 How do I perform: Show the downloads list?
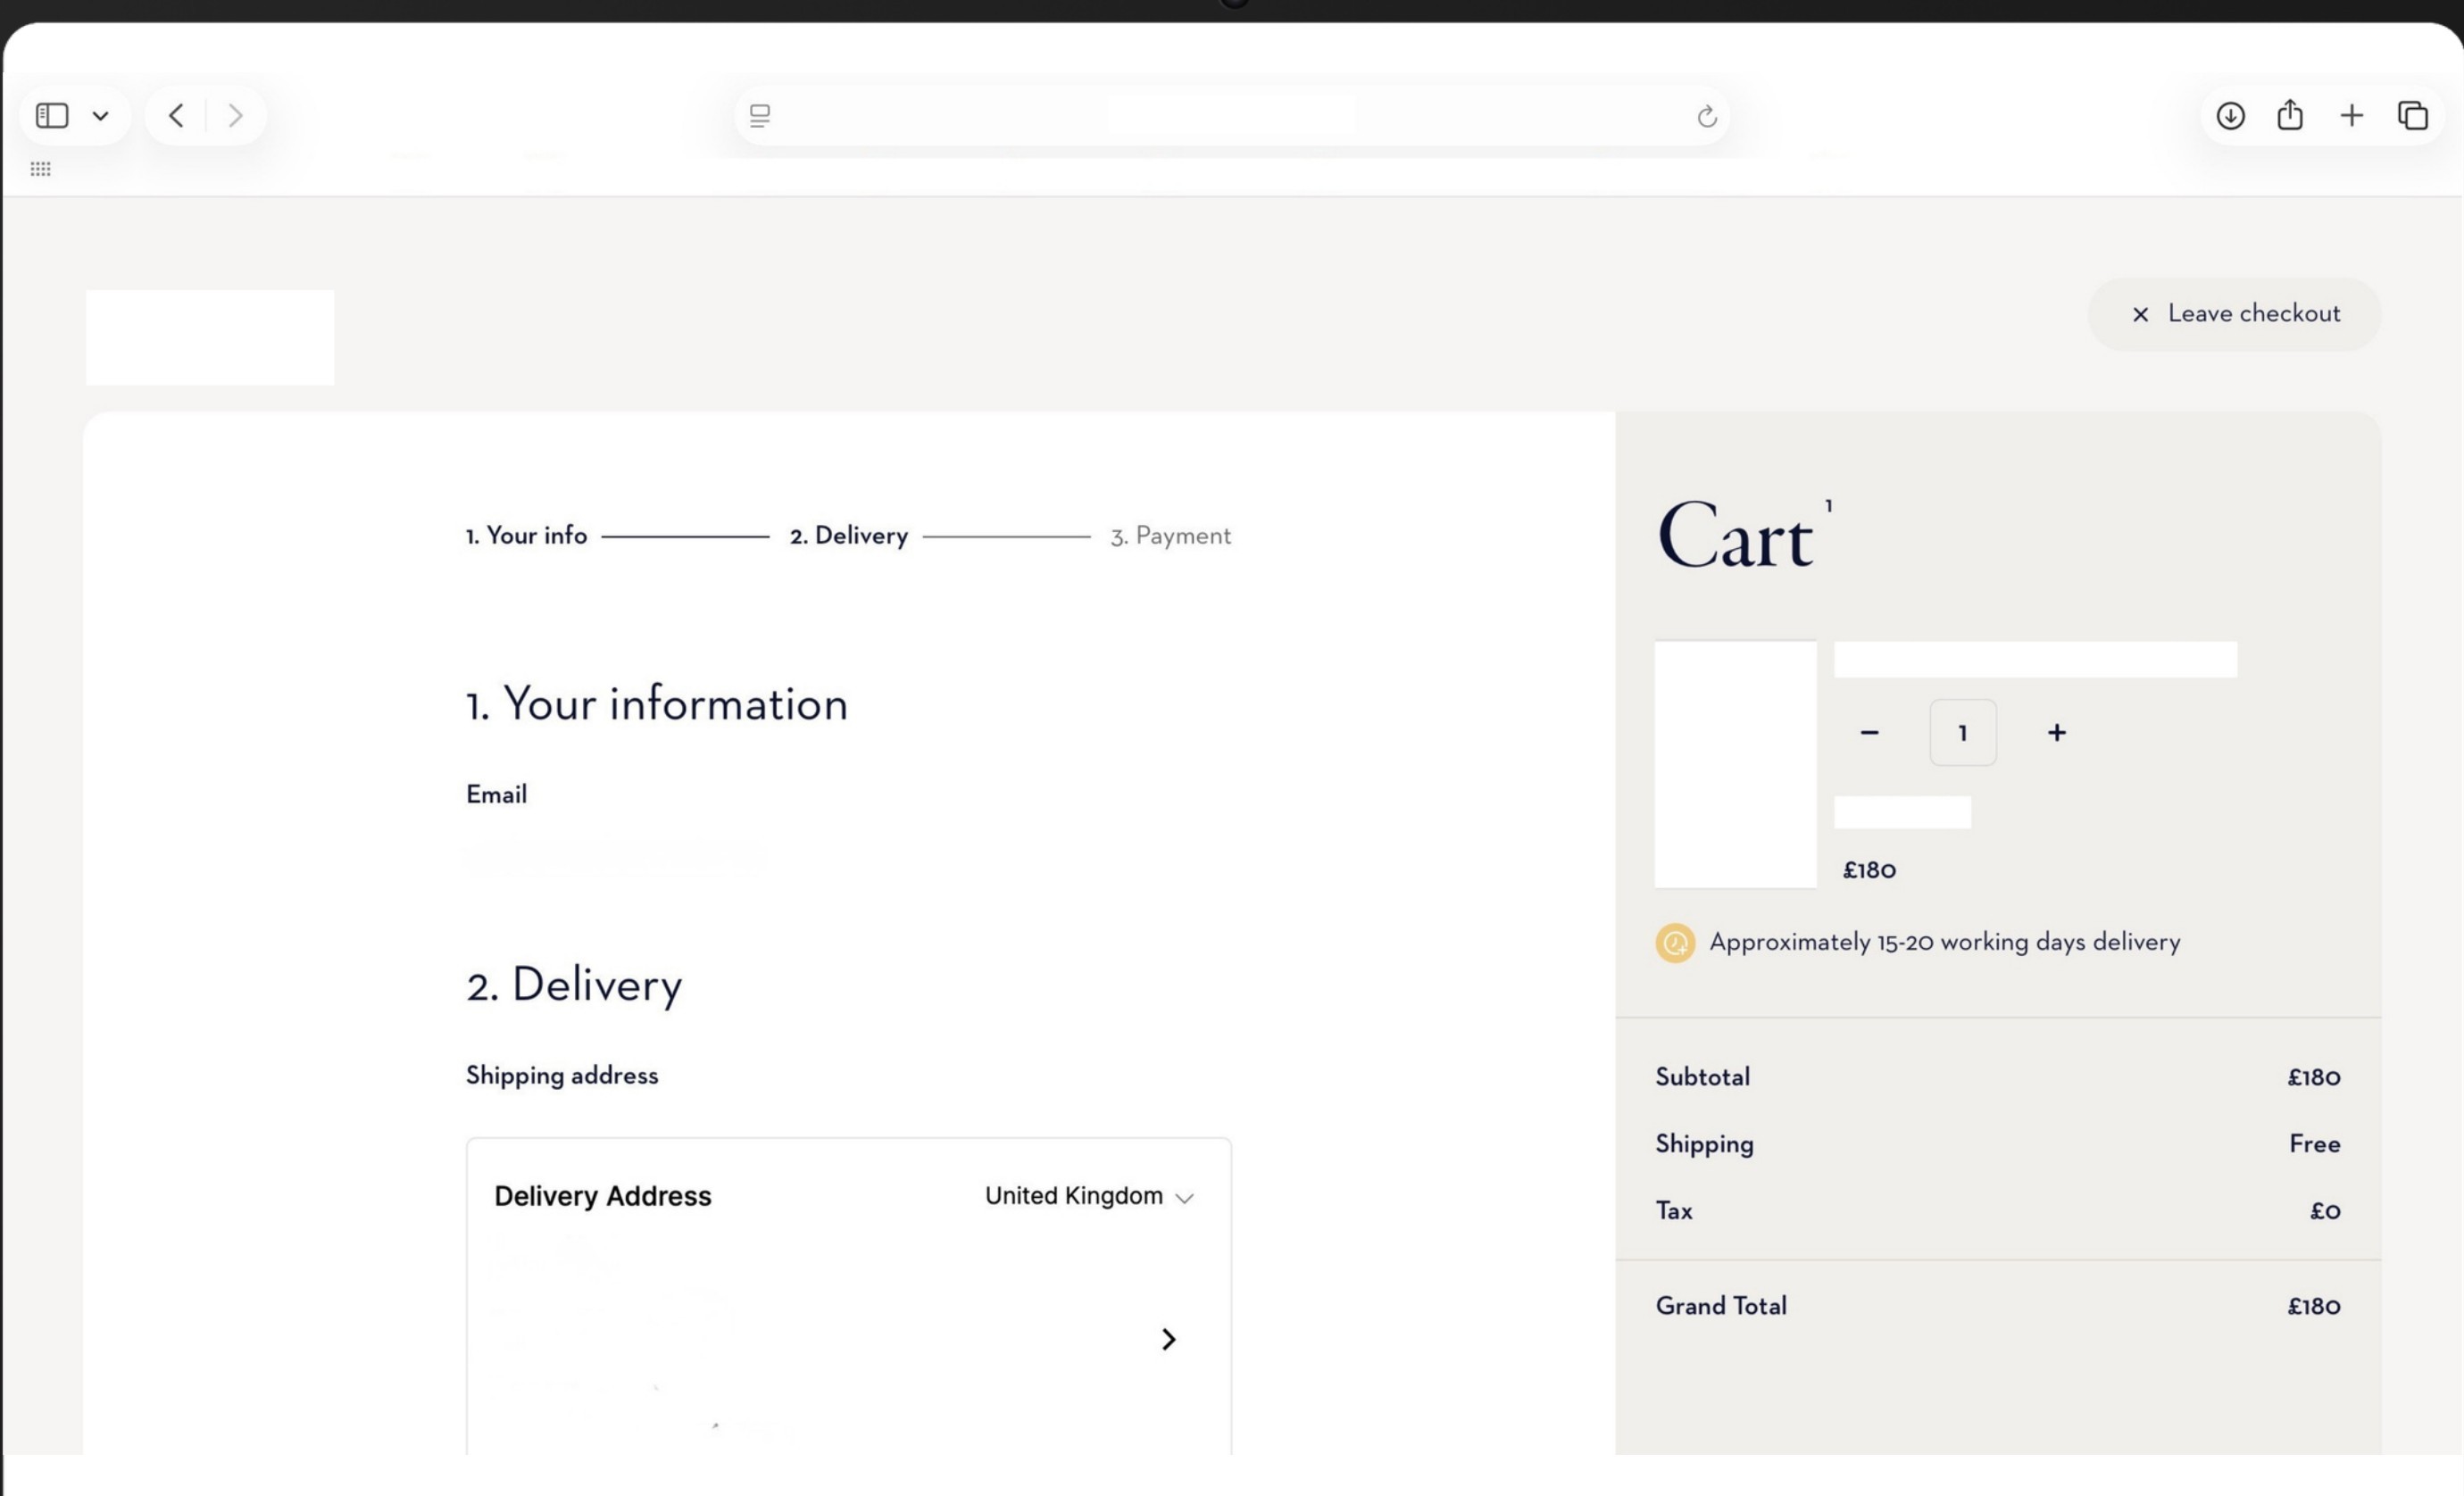pos(2230,116)
